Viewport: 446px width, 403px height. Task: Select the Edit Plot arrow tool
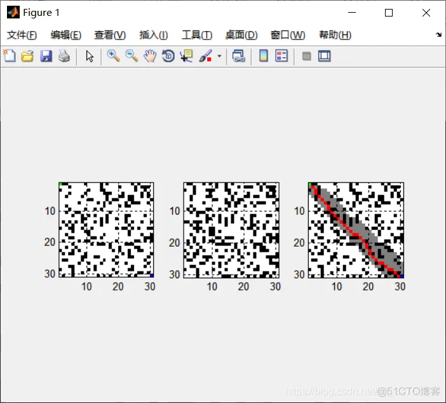click(x=90, y=56)
